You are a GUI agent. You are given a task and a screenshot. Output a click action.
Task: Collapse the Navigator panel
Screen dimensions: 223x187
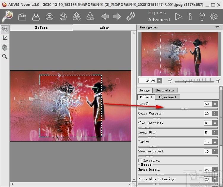(217, 27)
